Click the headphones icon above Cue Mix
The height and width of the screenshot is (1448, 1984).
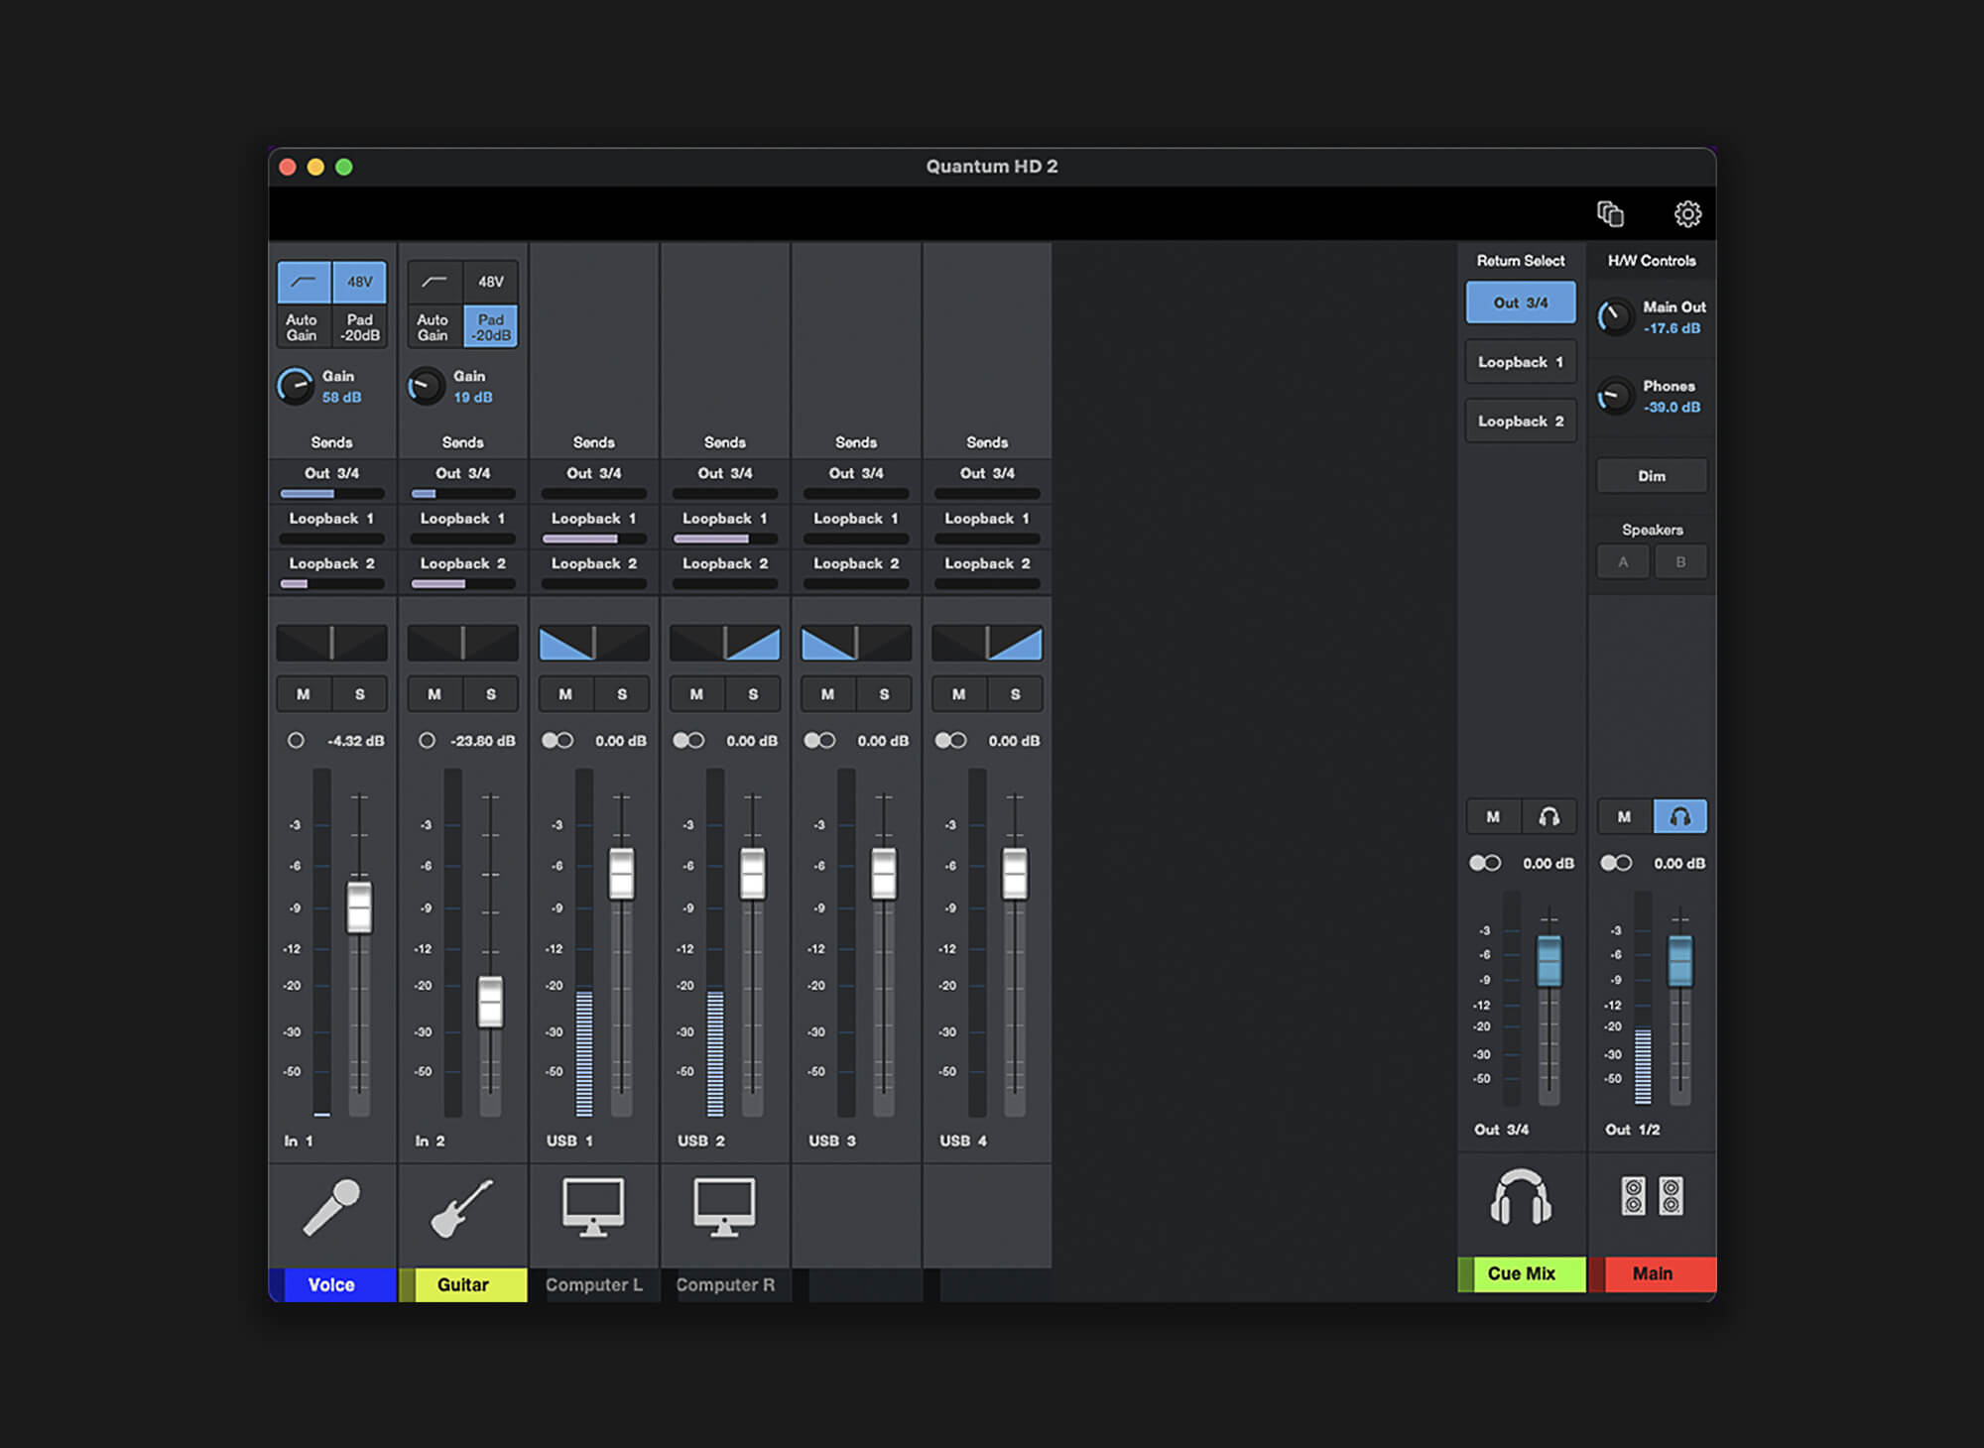1521,1197
